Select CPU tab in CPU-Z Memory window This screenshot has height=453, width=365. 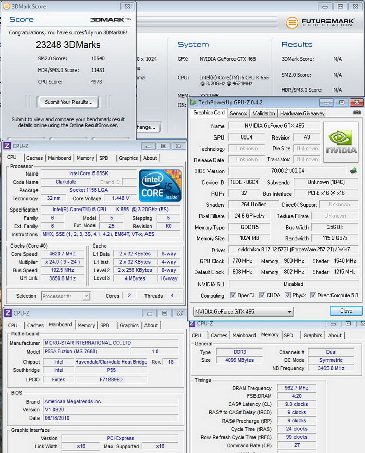pos(196,335)
